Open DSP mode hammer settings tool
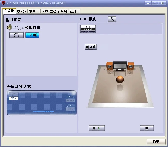Screen dimensions: 168x147 (112, 19)
